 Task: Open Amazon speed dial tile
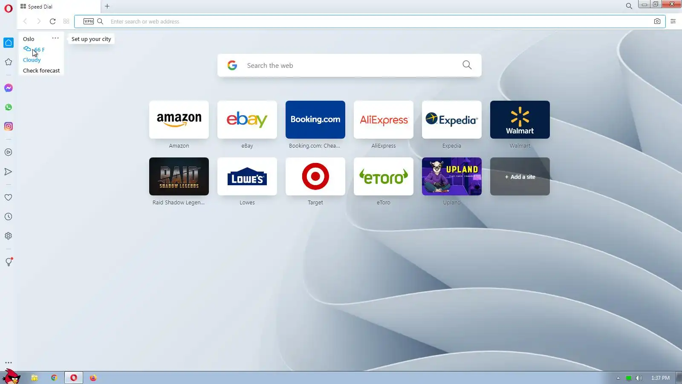tap(179, 119)
